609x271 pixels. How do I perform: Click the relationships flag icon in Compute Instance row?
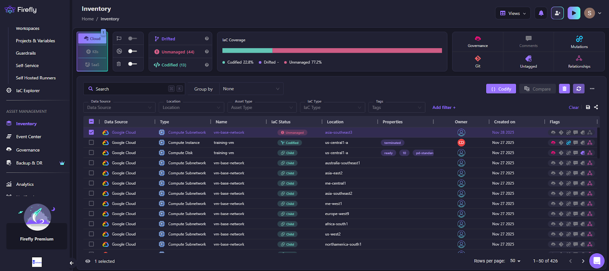coord(590,143)
